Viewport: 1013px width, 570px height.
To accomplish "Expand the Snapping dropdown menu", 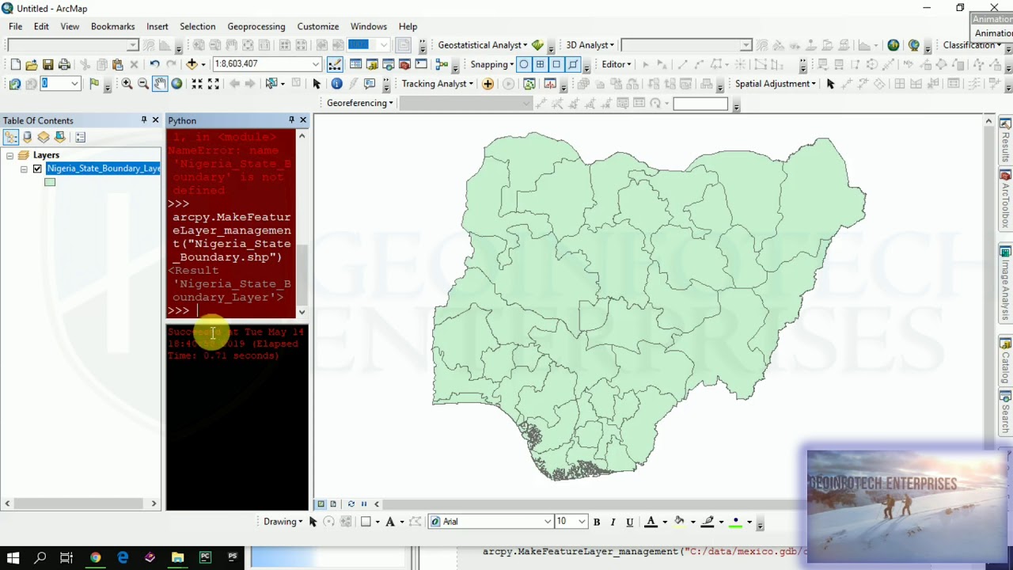I will (491, 64).
